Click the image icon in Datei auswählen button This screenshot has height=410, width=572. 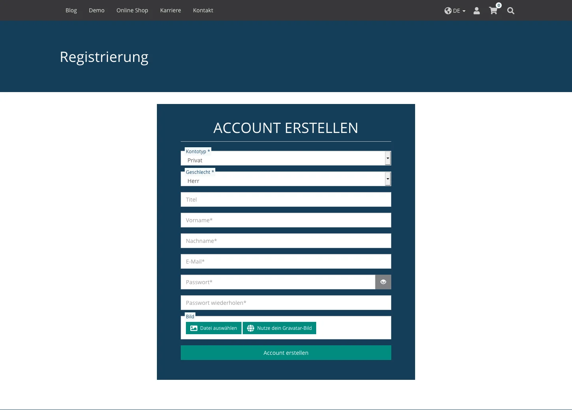[194, 328]
